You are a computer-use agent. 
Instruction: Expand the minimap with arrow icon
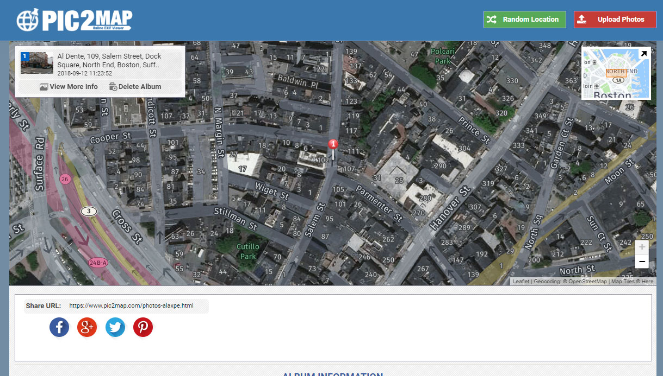pyautogui.click(x=643, y=54)
